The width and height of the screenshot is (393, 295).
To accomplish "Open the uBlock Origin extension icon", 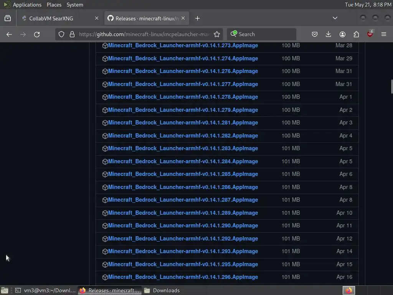I will click(370, 34).
